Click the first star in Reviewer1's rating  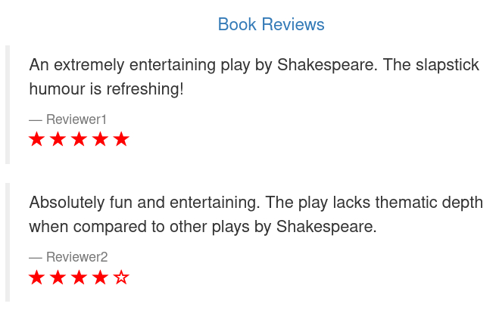36,140
